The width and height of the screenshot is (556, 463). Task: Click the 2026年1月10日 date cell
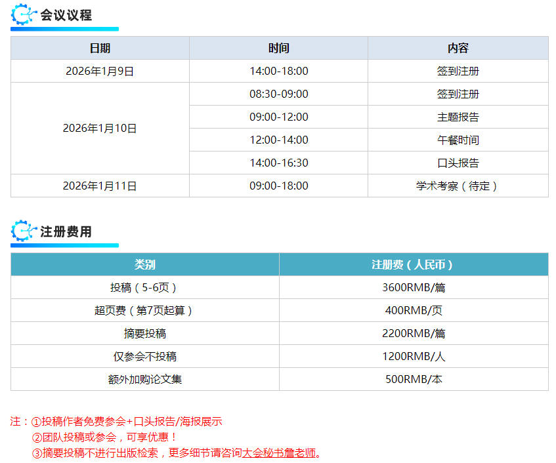pos(100,129)
